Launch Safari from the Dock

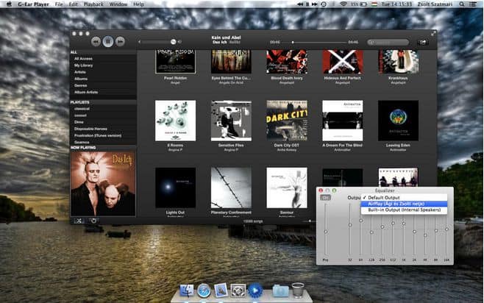click(x=204, y=290)
